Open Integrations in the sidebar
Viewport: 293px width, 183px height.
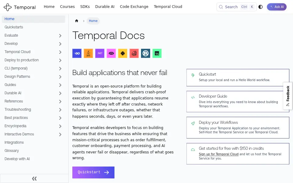14,142
